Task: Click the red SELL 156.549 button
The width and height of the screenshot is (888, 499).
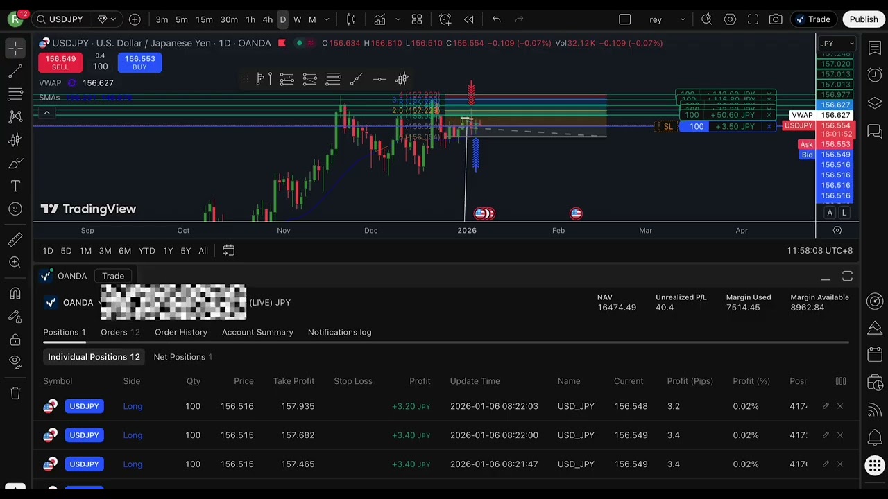Action: pyautogui.click(x=60, y=62)
